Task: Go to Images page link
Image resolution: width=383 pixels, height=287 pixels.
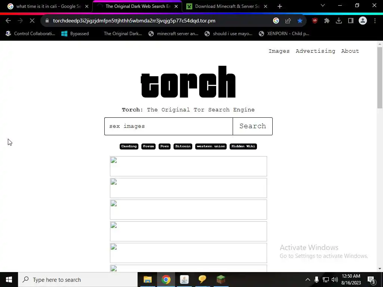Action: pos(279,51)
